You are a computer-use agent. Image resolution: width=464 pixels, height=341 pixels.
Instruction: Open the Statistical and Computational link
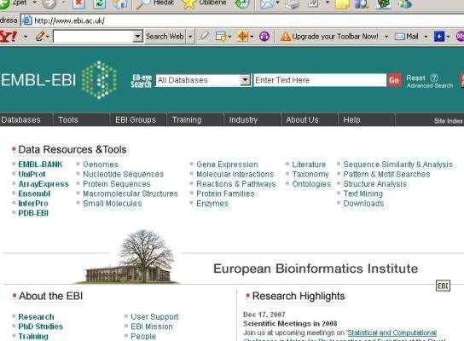click(x=391, y=332)
